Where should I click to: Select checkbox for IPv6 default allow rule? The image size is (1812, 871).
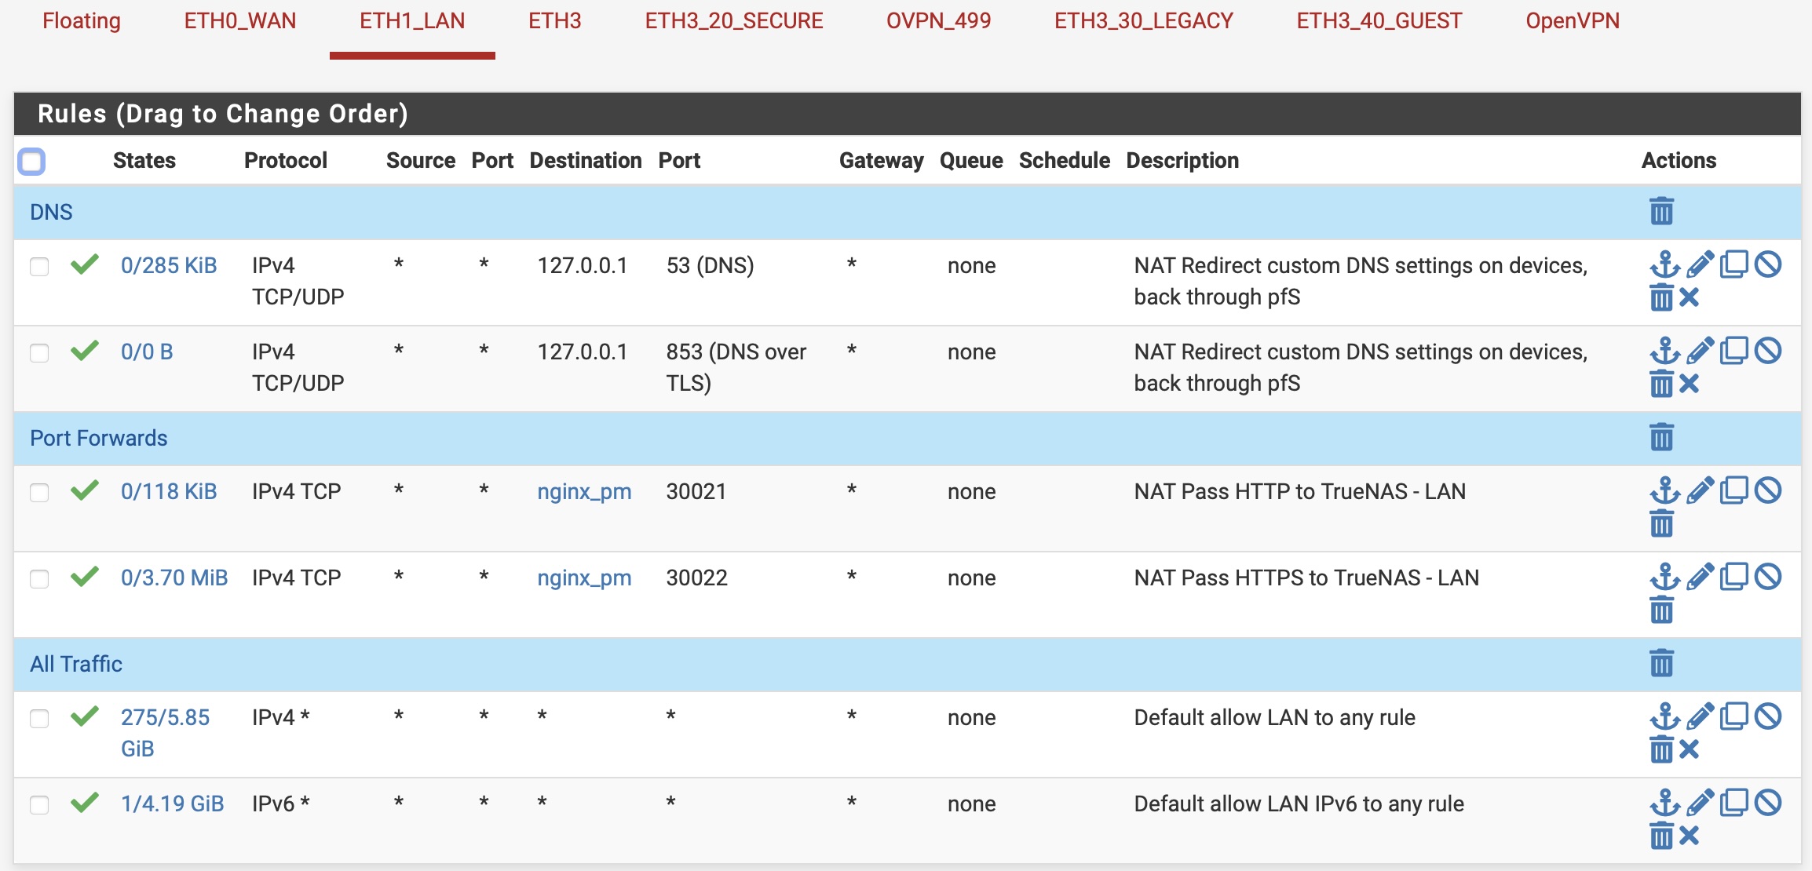click(39, 805)
